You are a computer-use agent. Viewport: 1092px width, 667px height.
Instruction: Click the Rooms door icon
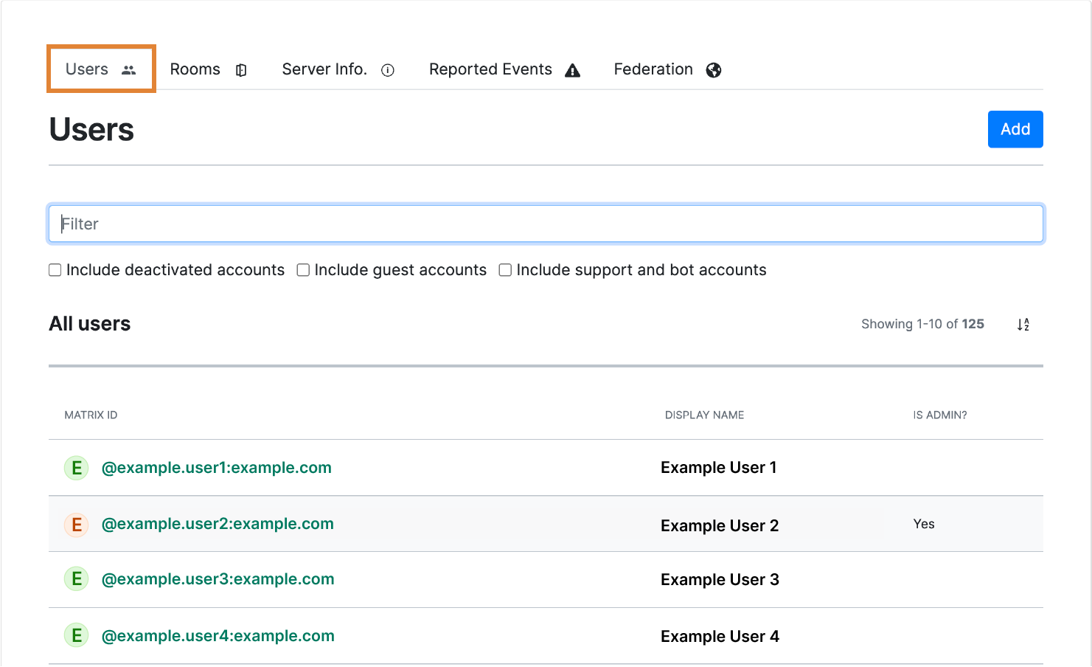coord(241,70)
